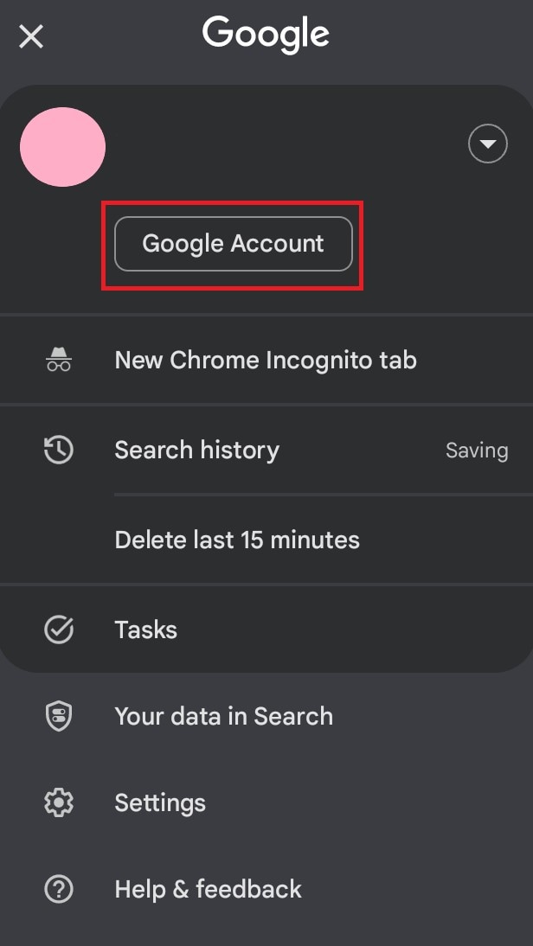Open the Tasks item
The image size is (533, 946).
coord(266,630)
